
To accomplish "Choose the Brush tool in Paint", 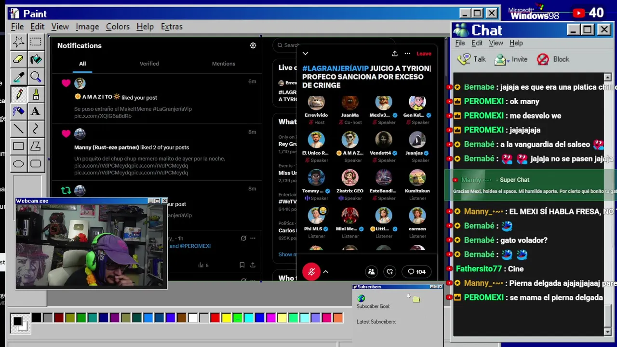I will click(36, 94).
